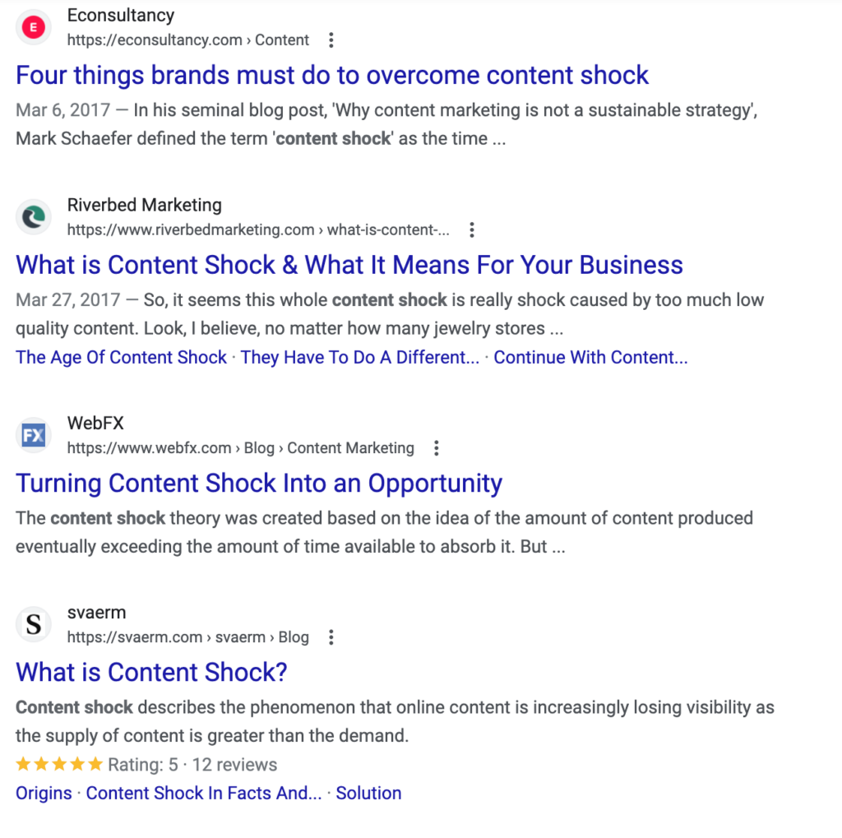
Task: Visit 'What is Content Shock & What It Means For Your Business'
Action: coord(349,265)
